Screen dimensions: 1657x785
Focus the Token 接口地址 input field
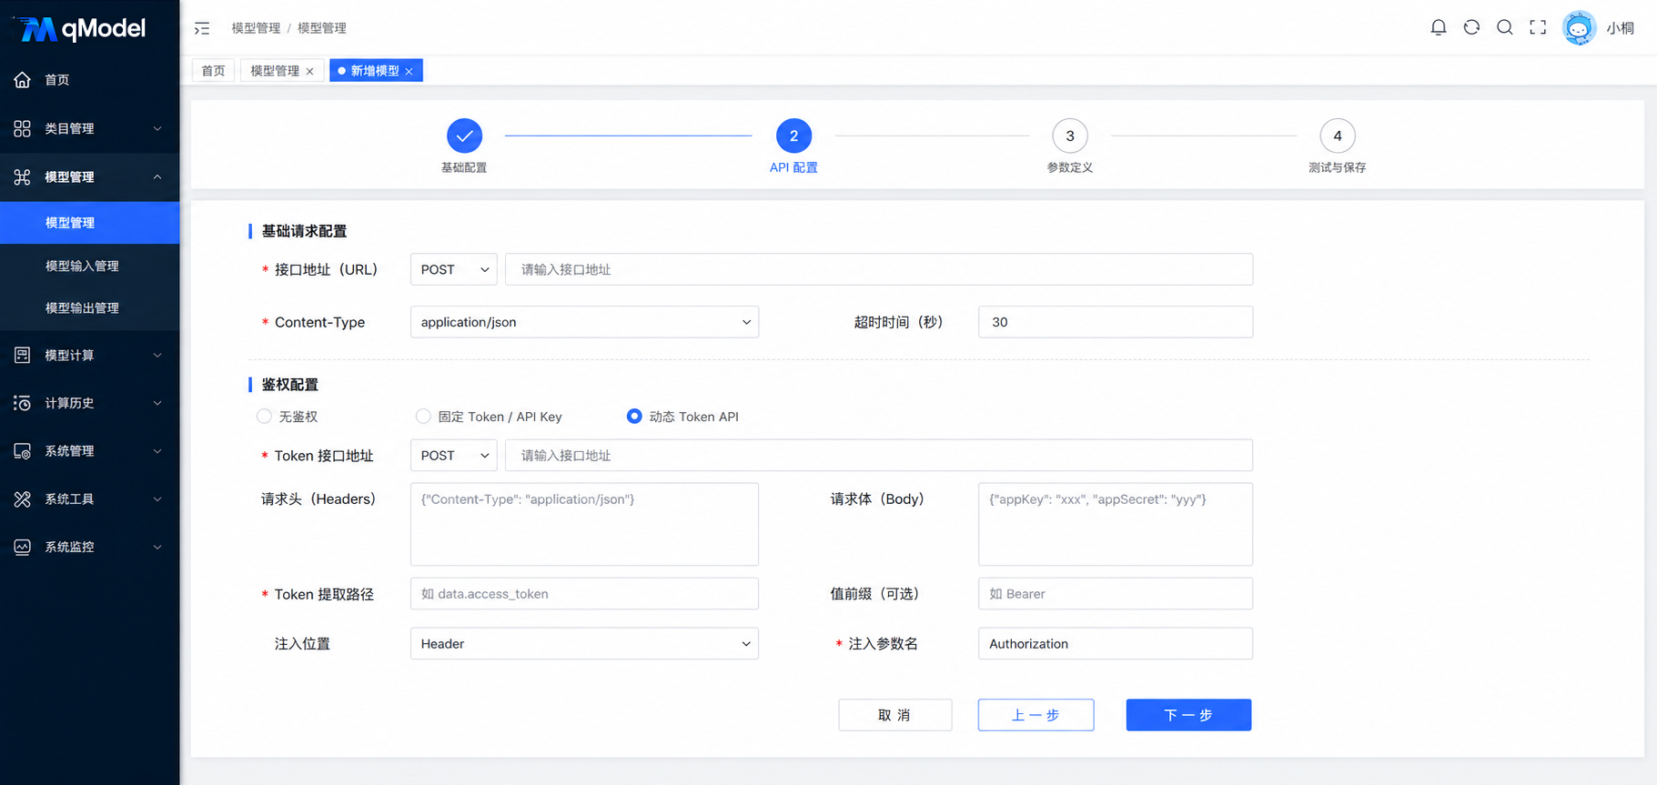(879, 456)
